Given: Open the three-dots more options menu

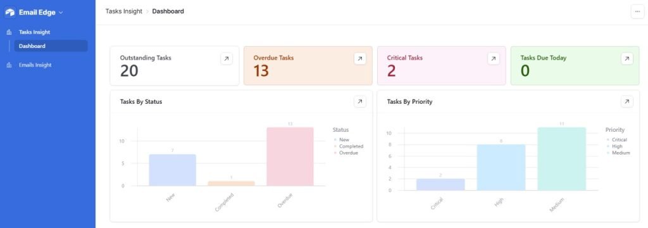Looking at the screenshot, I should click(637, 12).
